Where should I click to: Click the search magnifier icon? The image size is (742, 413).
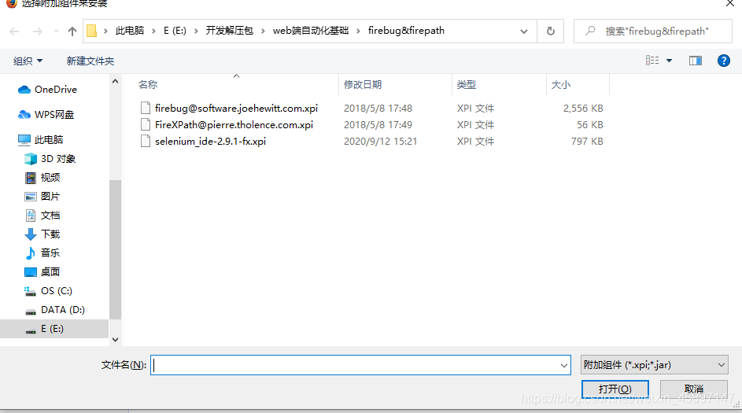pos(590,31)
